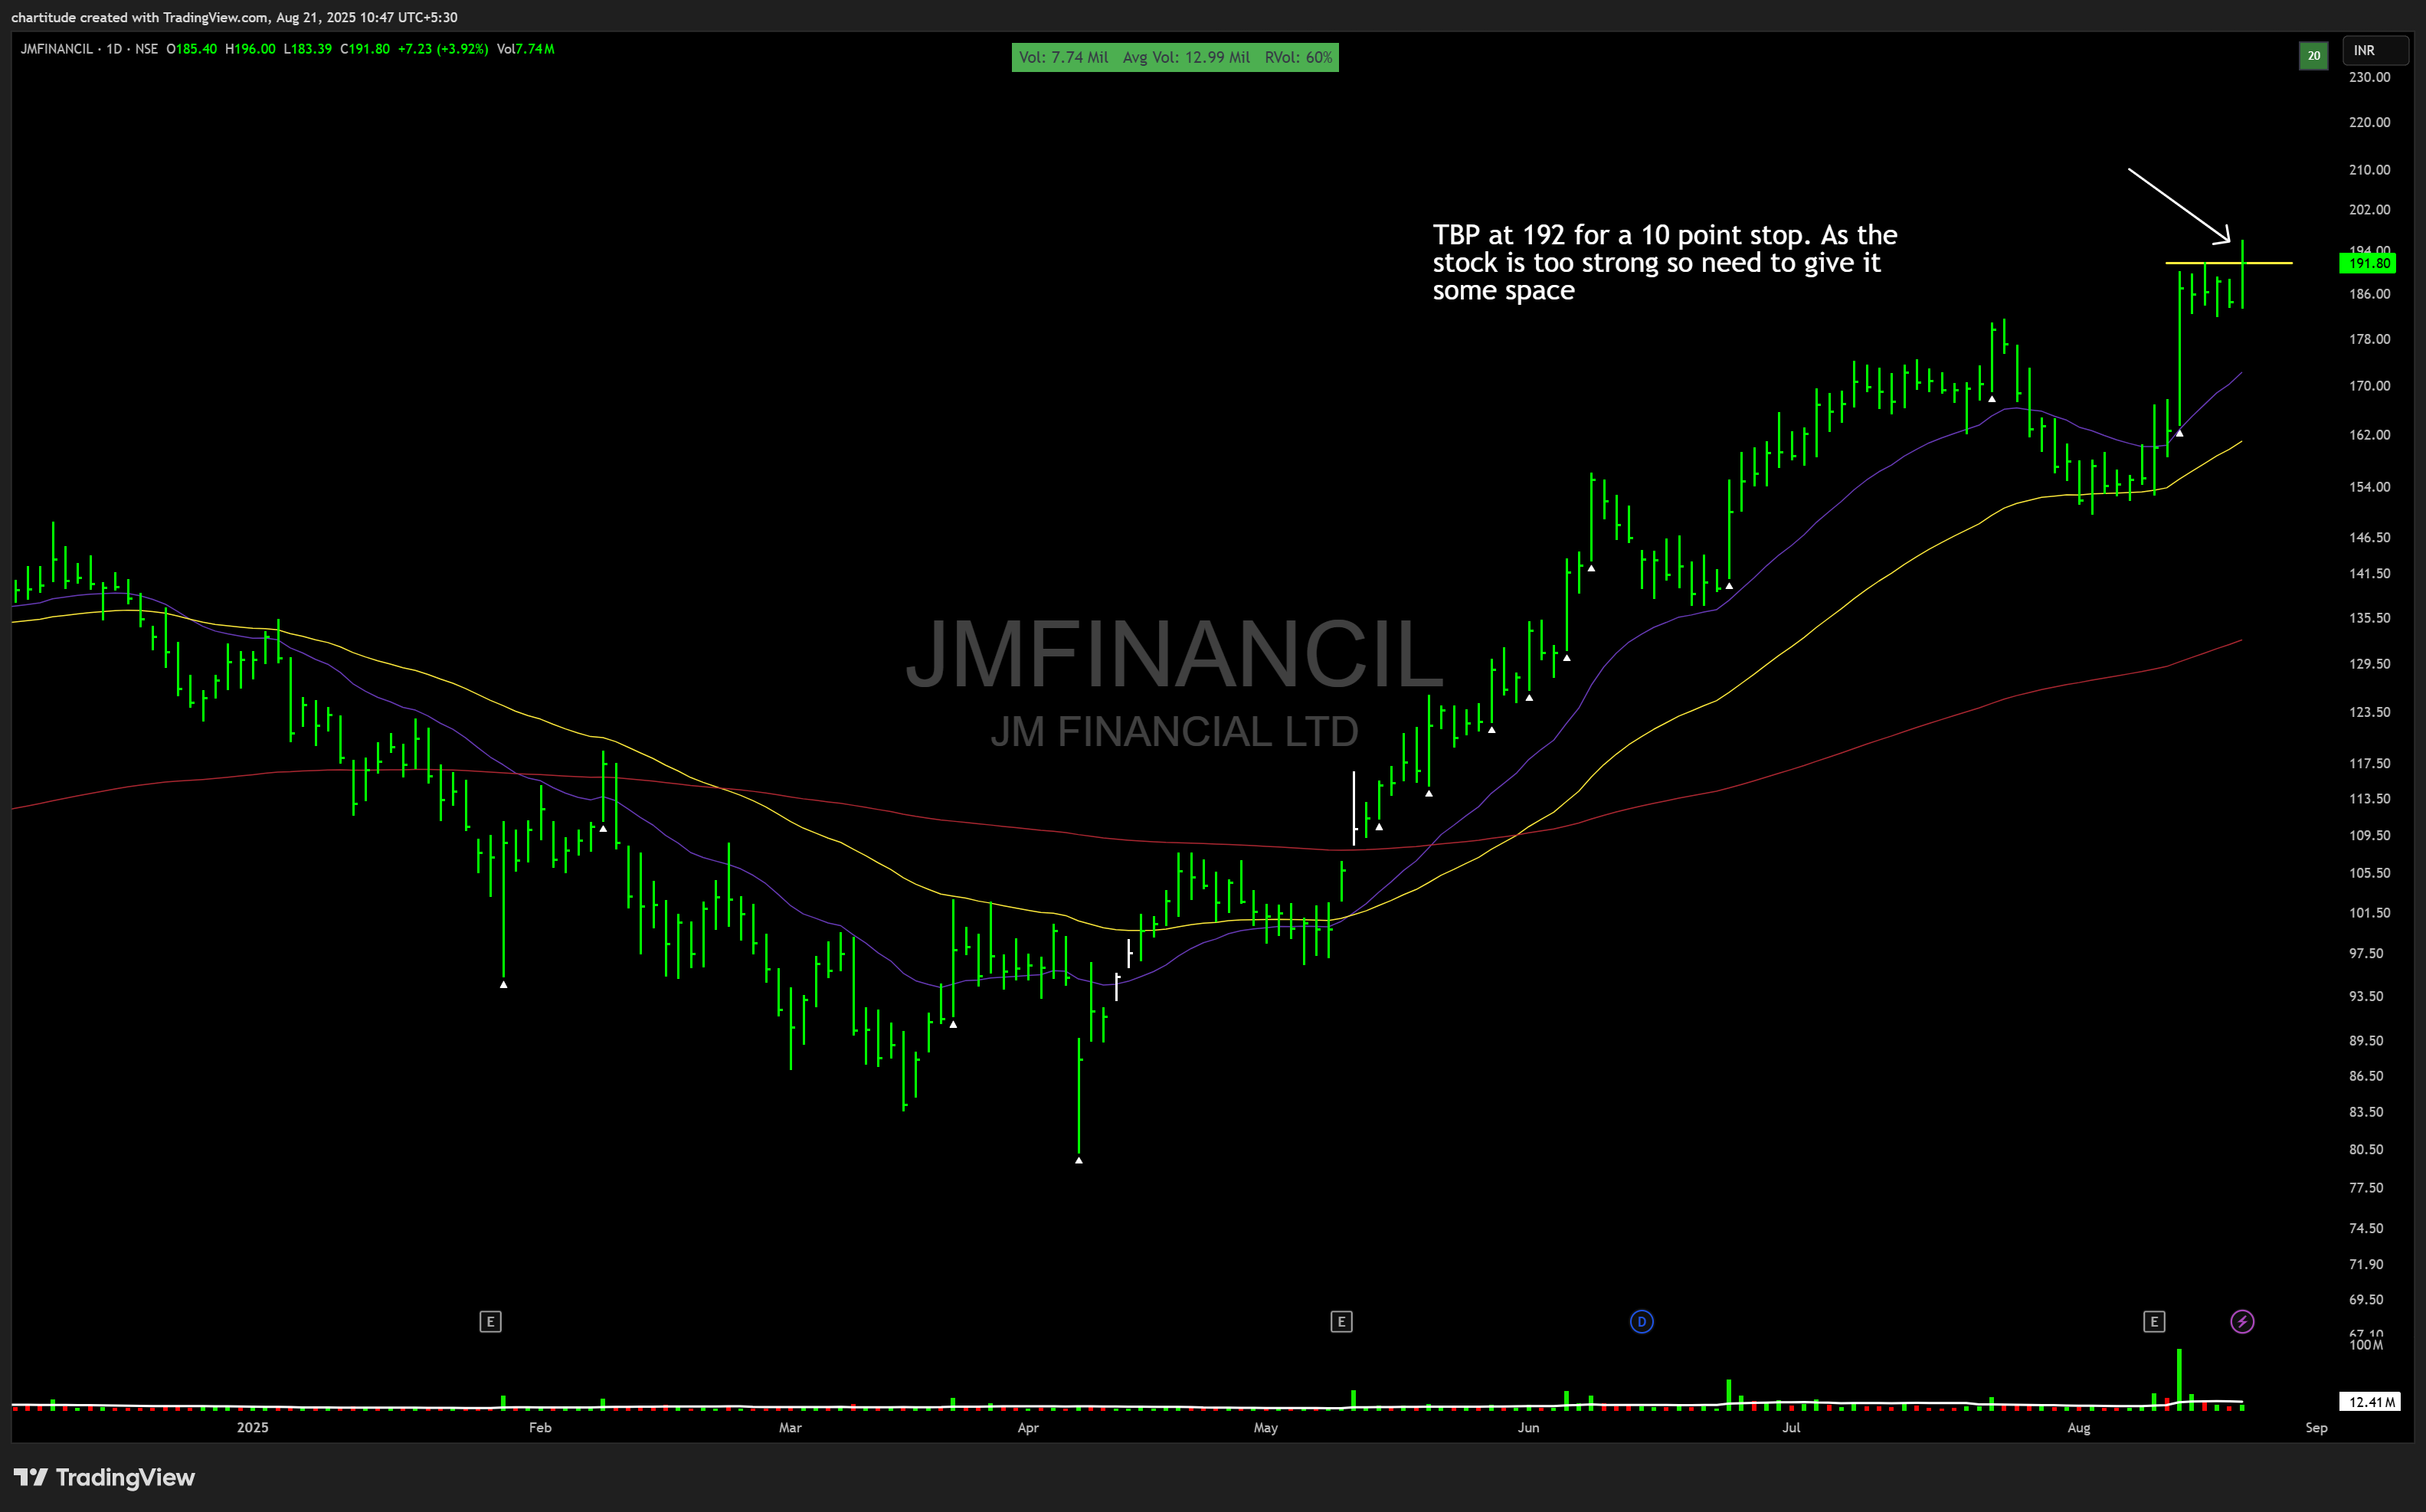Click the earnings 'E' marker below the February candles

(490, 1321)
